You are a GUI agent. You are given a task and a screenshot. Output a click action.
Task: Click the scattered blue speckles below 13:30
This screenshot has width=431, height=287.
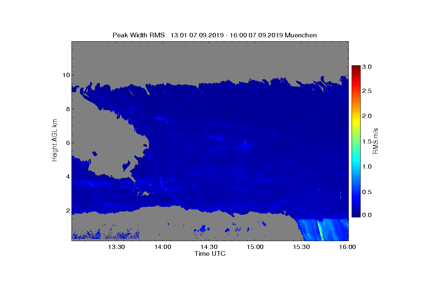106,234
